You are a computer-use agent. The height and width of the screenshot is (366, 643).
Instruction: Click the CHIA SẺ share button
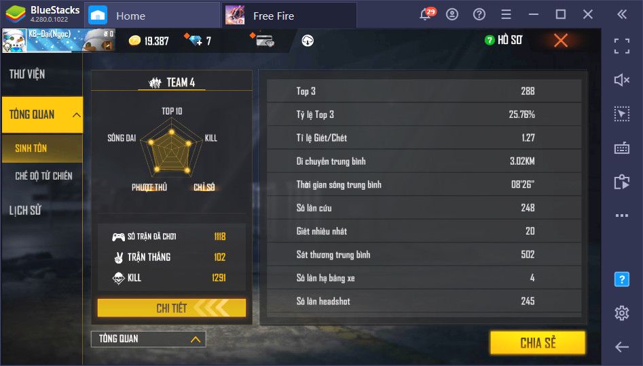coord(538,343)
